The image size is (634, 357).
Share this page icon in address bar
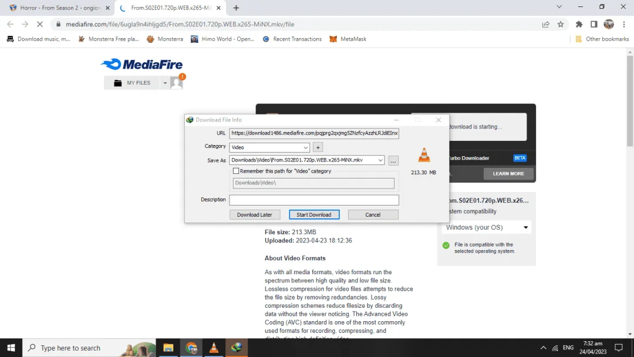546,24
